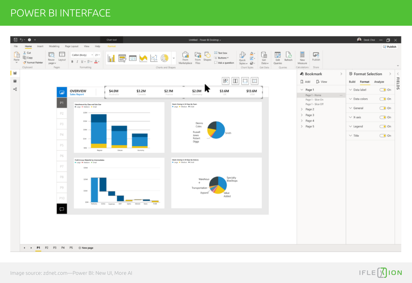Open the Layout icon in Pages group
This screenshot has width=412, height=283.
point(62,54)
